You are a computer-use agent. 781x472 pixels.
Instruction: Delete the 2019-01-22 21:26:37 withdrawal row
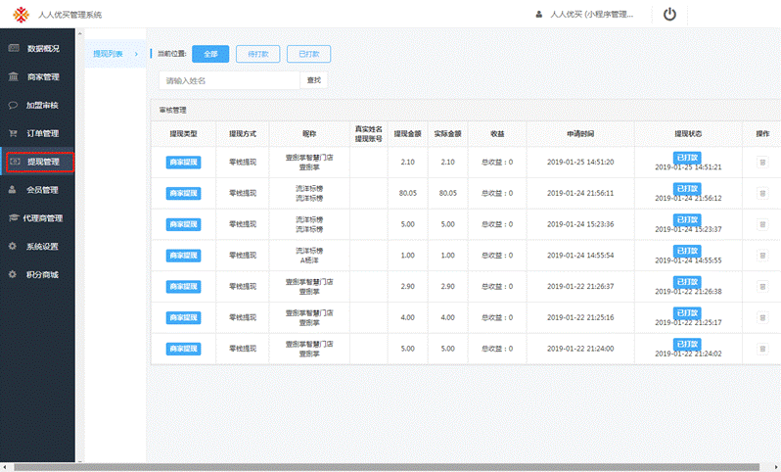tap(762, 287)
